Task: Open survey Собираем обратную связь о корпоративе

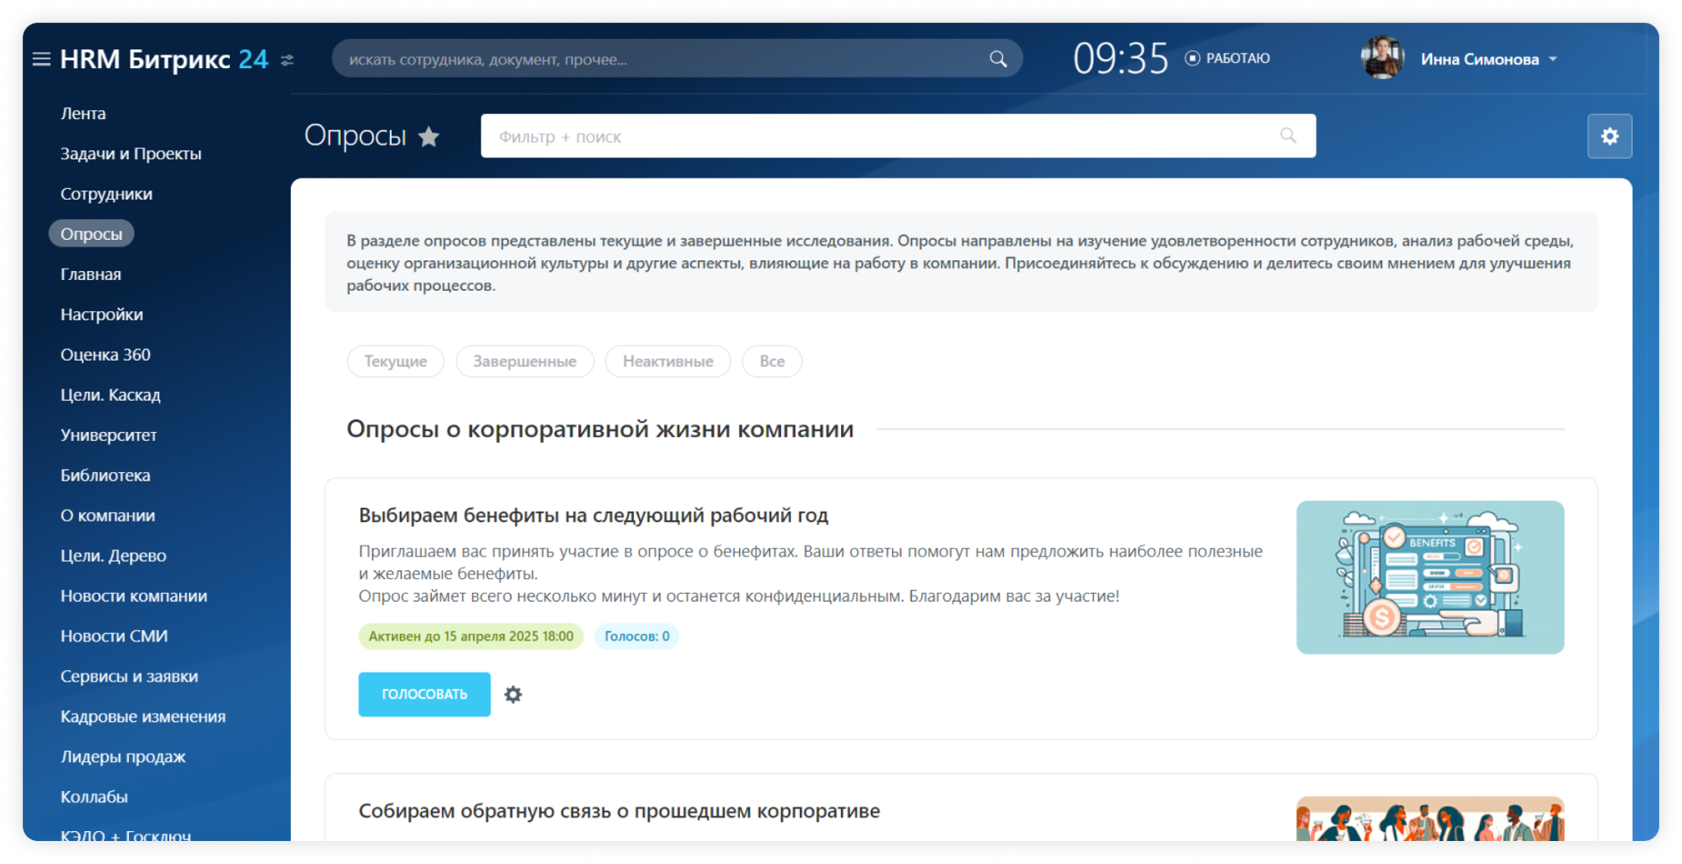Action: click(619, 811)
